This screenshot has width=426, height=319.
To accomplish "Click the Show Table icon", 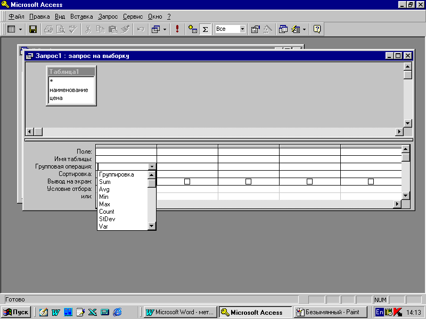I will 193,29.
